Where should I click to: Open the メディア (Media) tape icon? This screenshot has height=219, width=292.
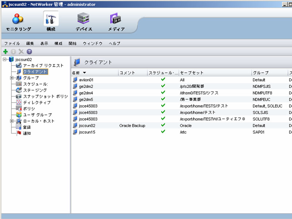[x=115, y=18]
